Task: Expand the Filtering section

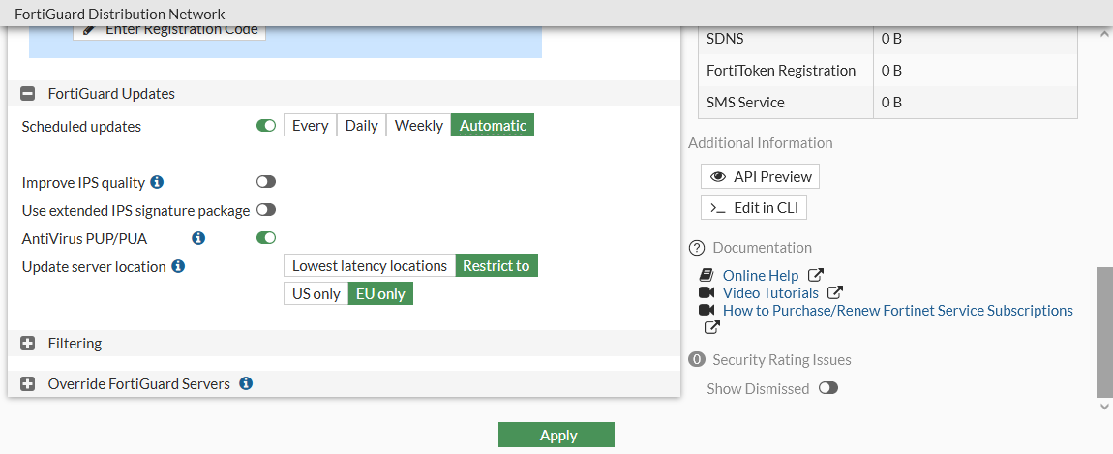Action: coord(28,344)
